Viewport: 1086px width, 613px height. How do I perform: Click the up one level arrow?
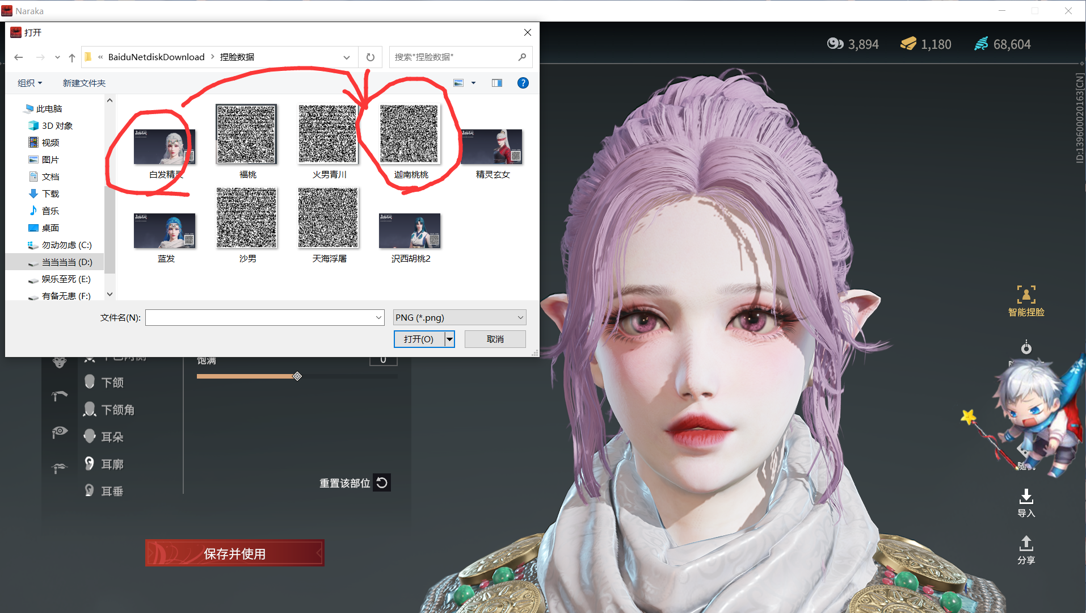(72, 57)
